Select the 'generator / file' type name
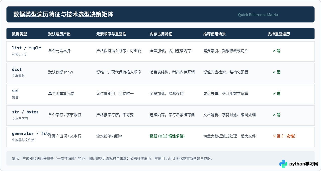Screen dimensions: 321x171 point(31,134)
